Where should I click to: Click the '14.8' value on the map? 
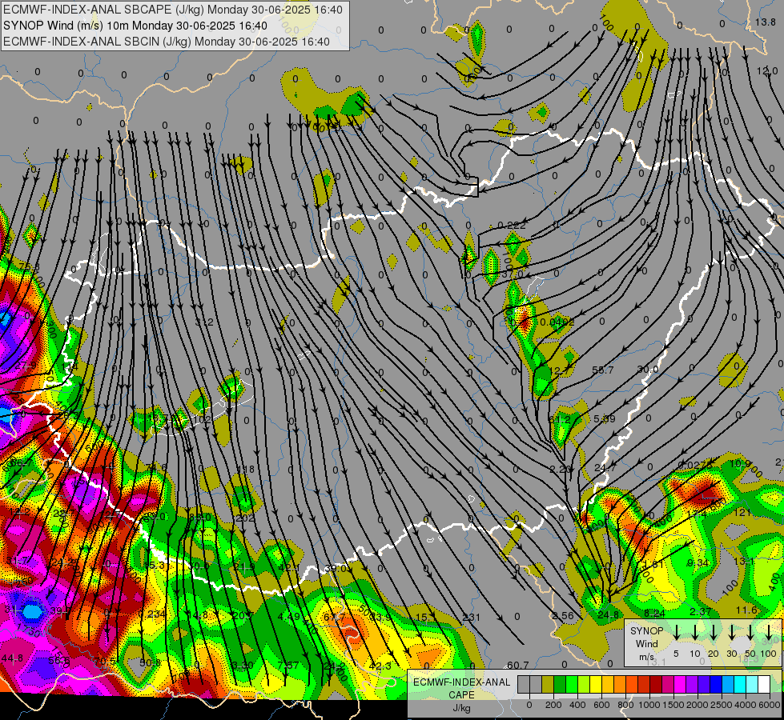[x=198, y=615]
